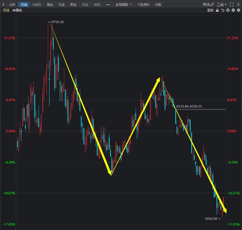This screenshot has width=242, height=230.
Task: Open the 工具 tools dropdown
Action: (222, 5)
